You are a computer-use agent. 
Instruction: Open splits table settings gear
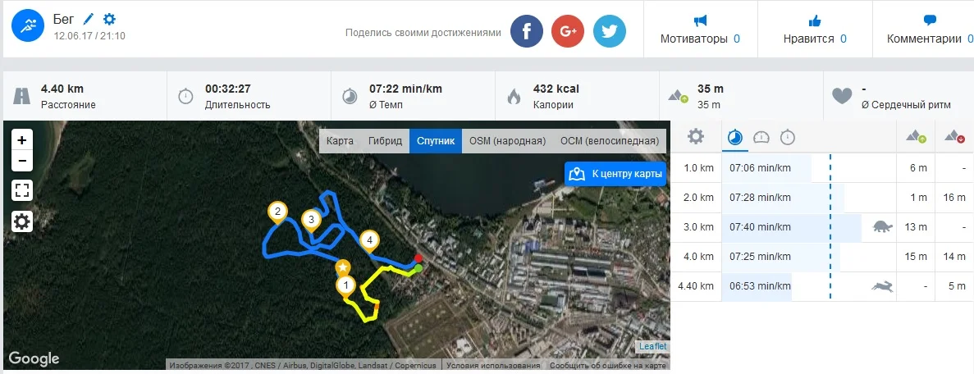[696, 137]
